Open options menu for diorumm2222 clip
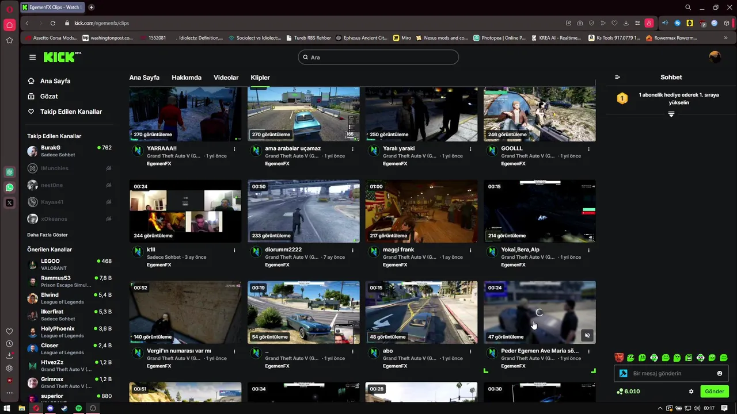Screen dimensions: 737x414 (352, 250)
